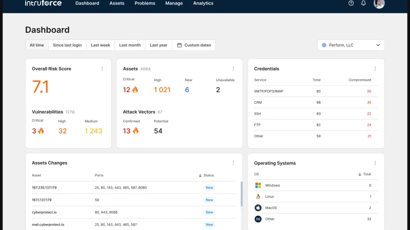This screenshot has width=410, height=230.
Task: Click the medium vulnerabilities count 1 243
Action: click(93, 131)
